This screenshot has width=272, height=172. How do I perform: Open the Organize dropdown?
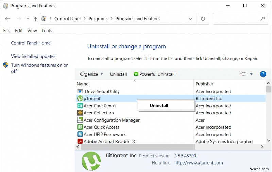click(91, 74)
